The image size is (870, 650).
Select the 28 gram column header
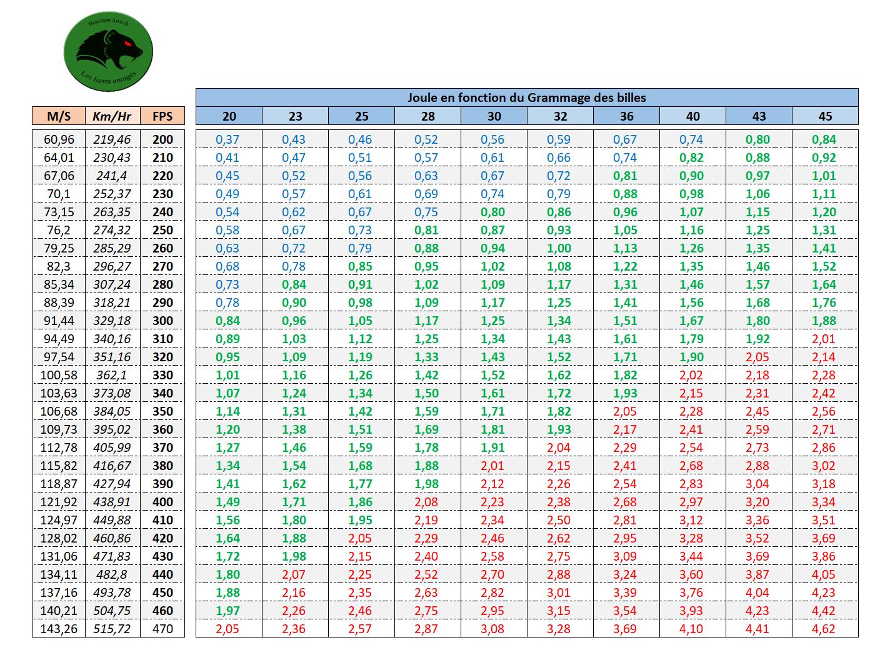428,116
